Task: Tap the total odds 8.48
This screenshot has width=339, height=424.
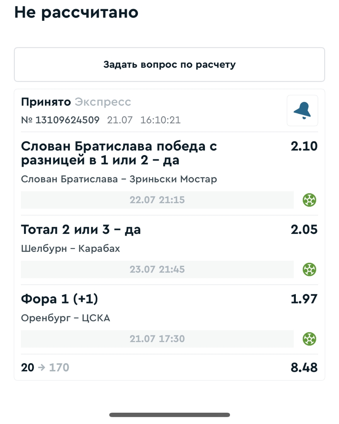Action: [304, 367]
